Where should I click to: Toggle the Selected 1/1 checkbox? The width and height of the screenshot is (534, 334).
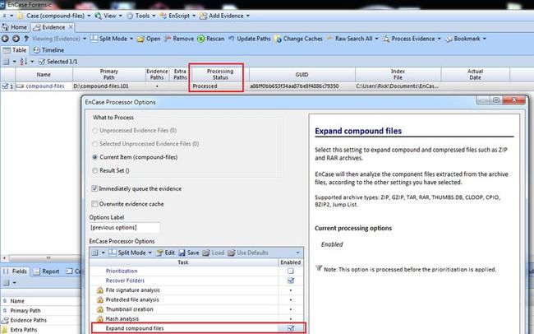tap(42, 62)
